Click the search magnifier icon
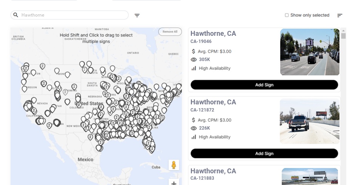 [x=16, y=15]
